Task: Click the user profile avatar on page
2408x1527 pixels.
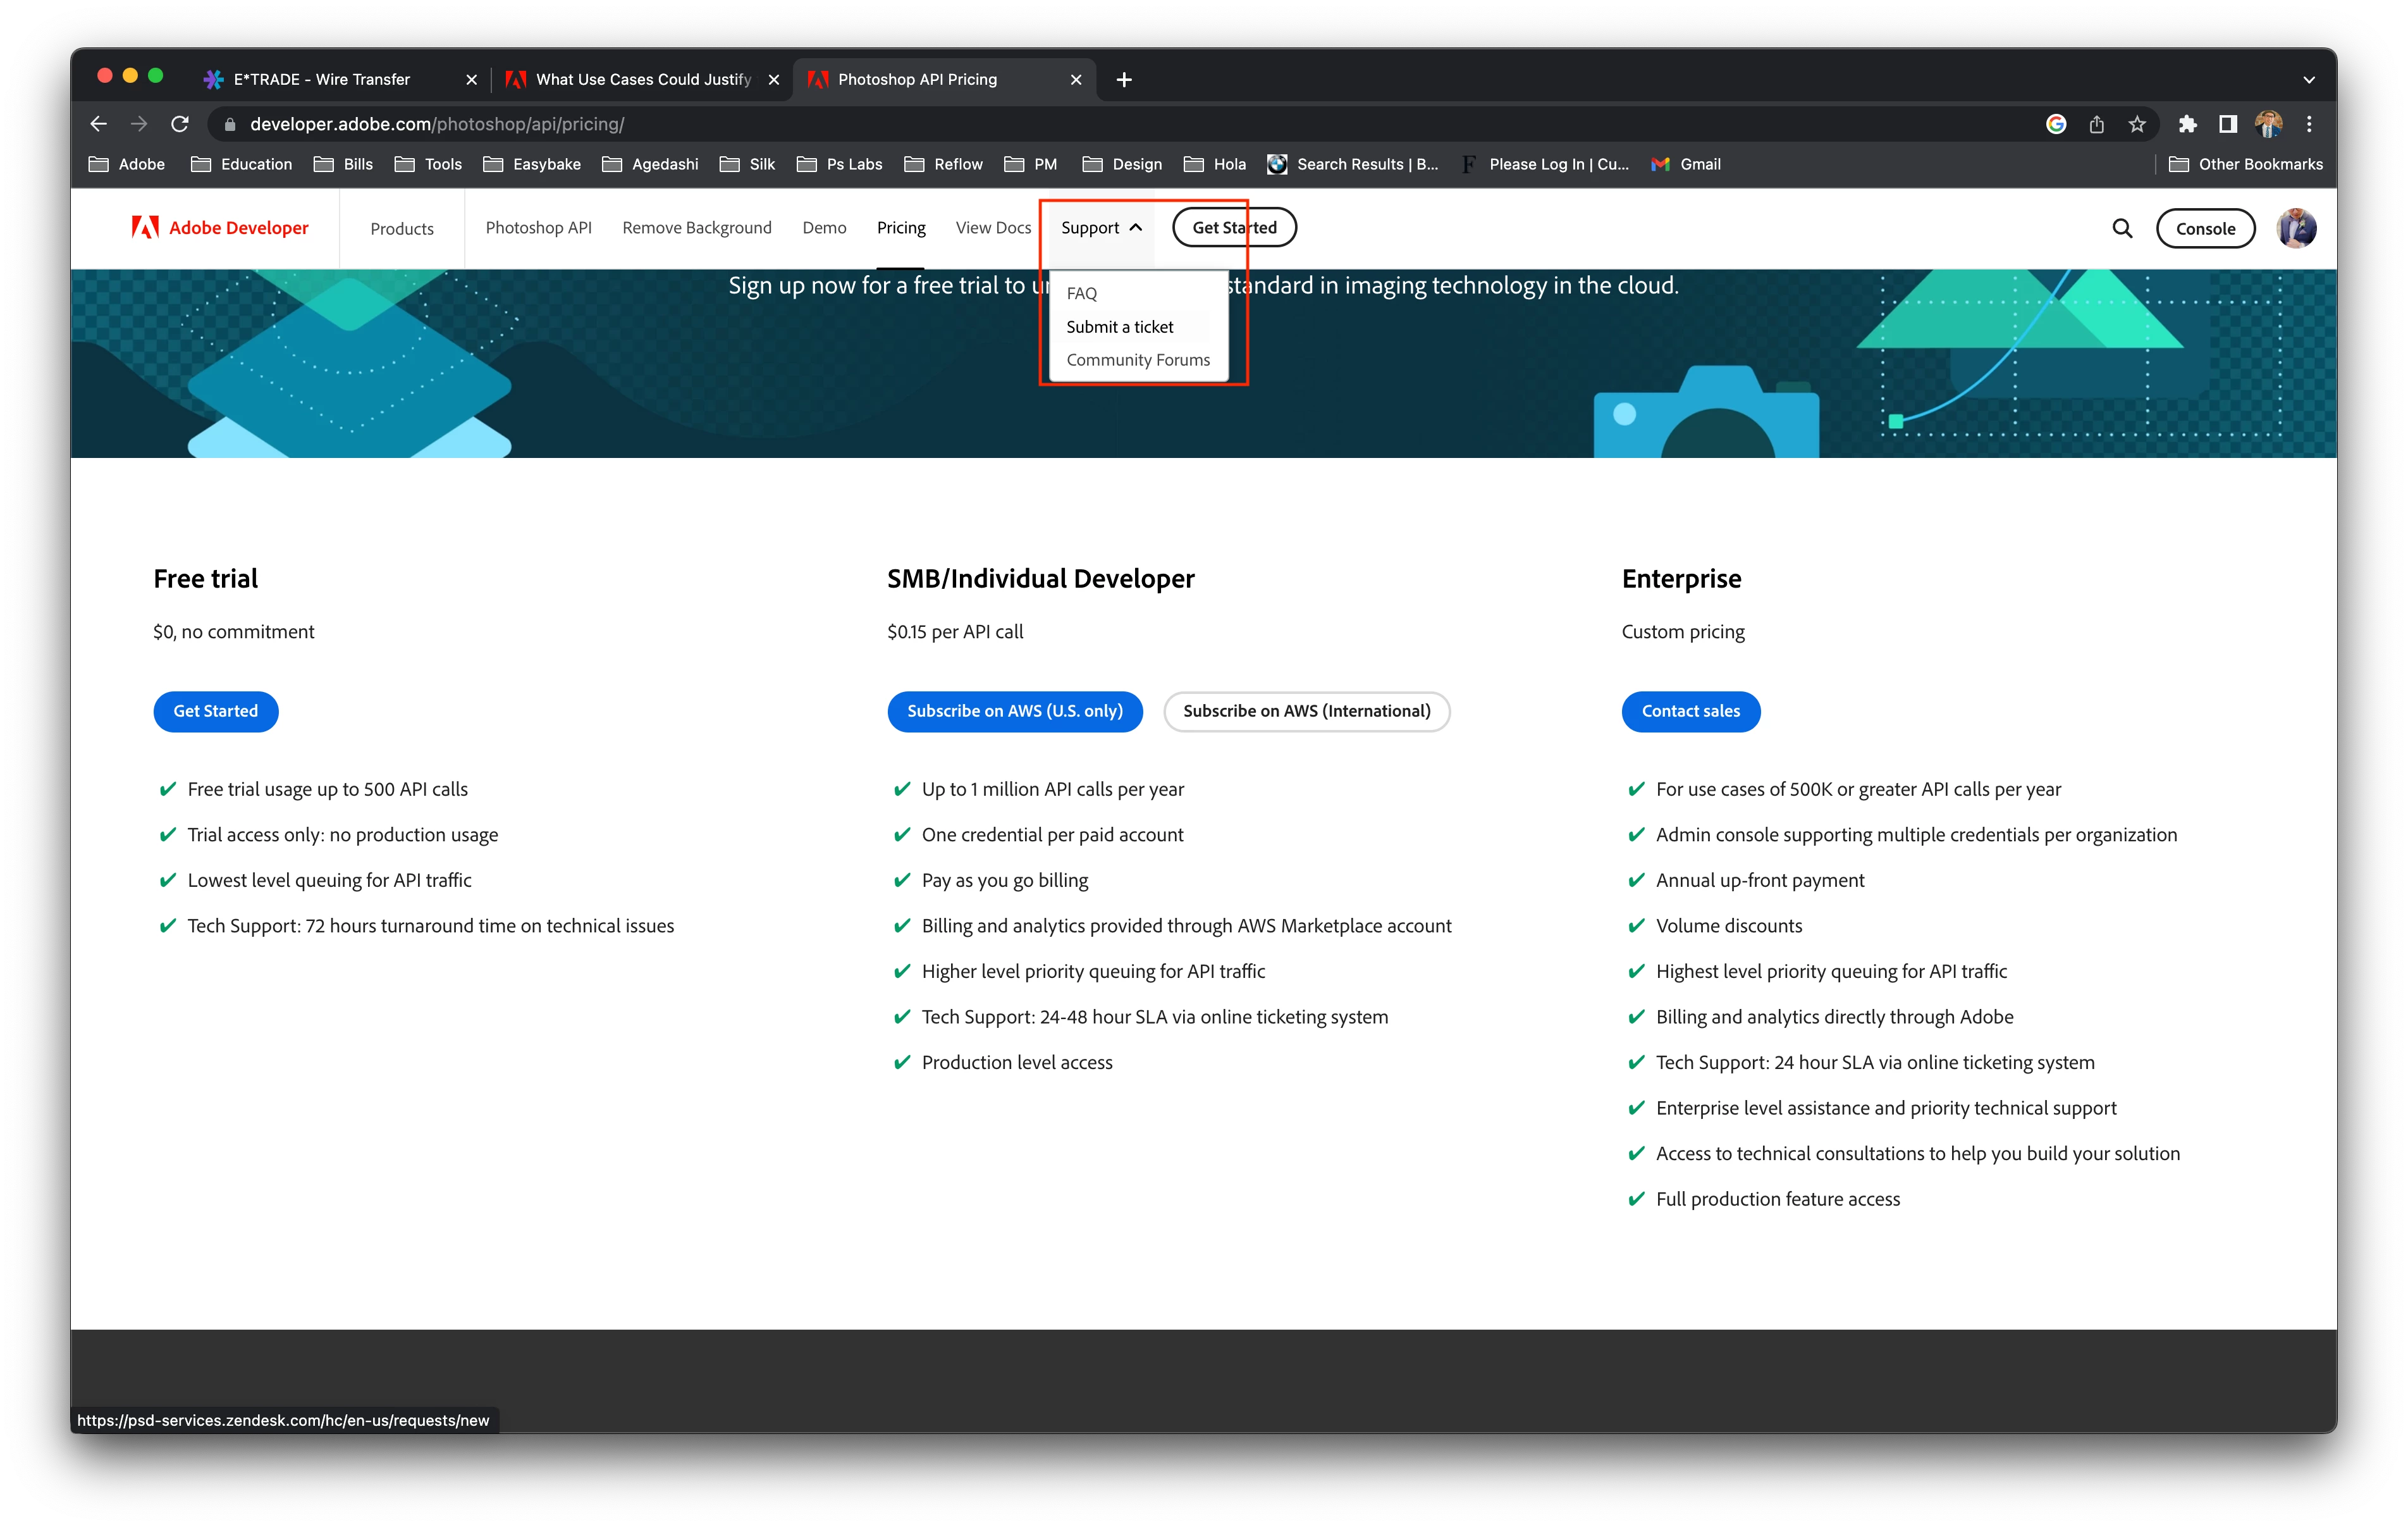Action: 2296,228
